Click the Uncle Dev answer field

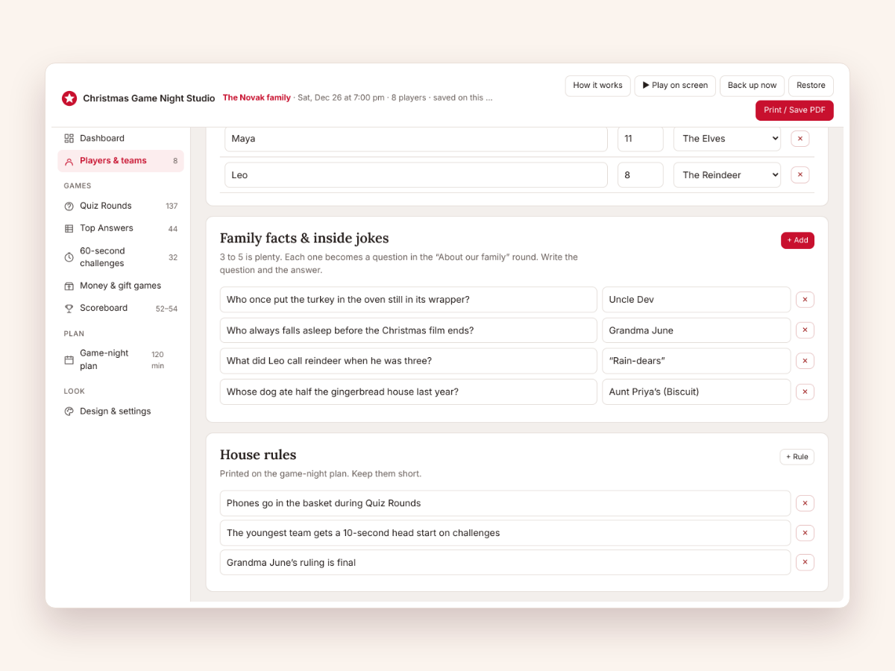(x=697, y=300)
